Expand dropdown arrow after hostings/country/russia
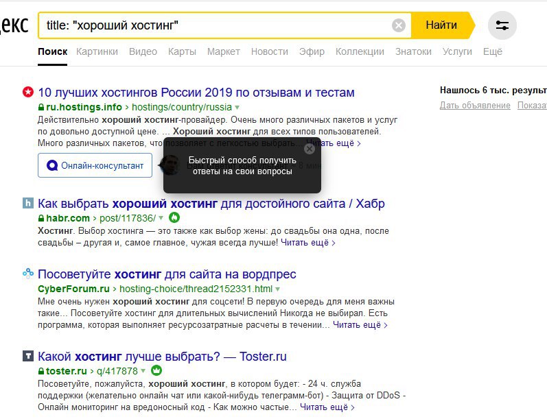Image resolution: width=547 pixels, height=419 pixels. [x=237, y=107]
